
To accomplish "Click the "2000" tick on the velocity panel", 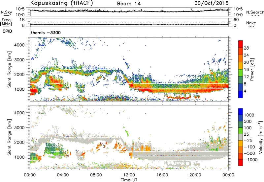I will pos(19,142).
